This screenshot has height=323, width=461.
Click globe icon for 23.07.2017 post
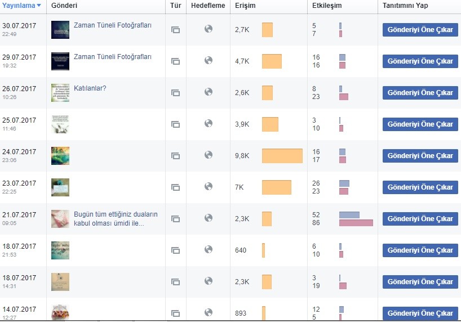click(209, 186)
